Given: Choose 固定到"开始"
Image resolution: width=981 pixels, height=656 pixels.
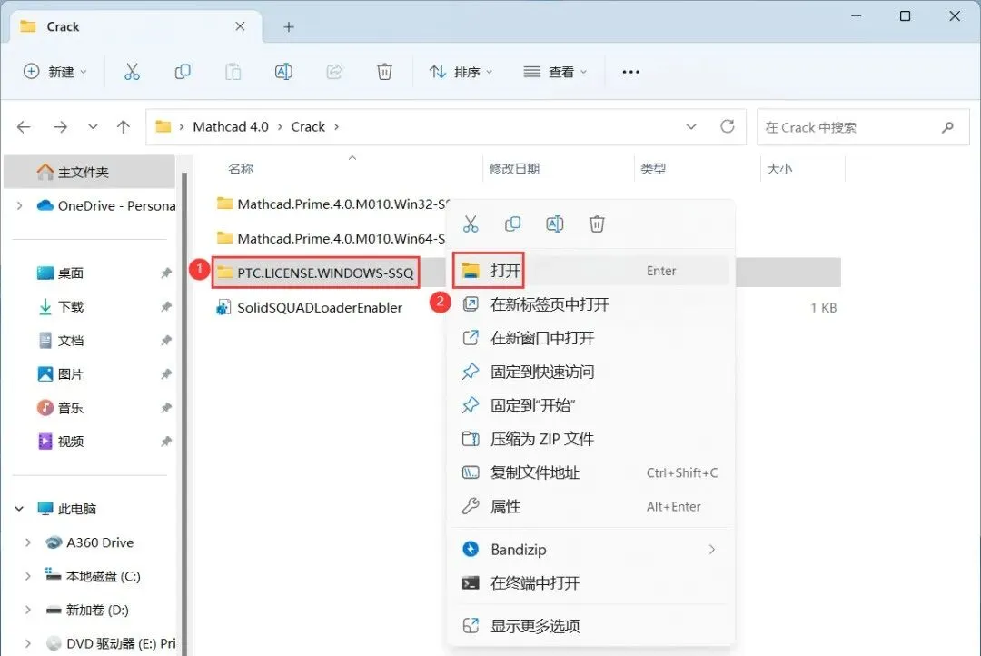Looking at the screenshot, I should pos(591,405).
